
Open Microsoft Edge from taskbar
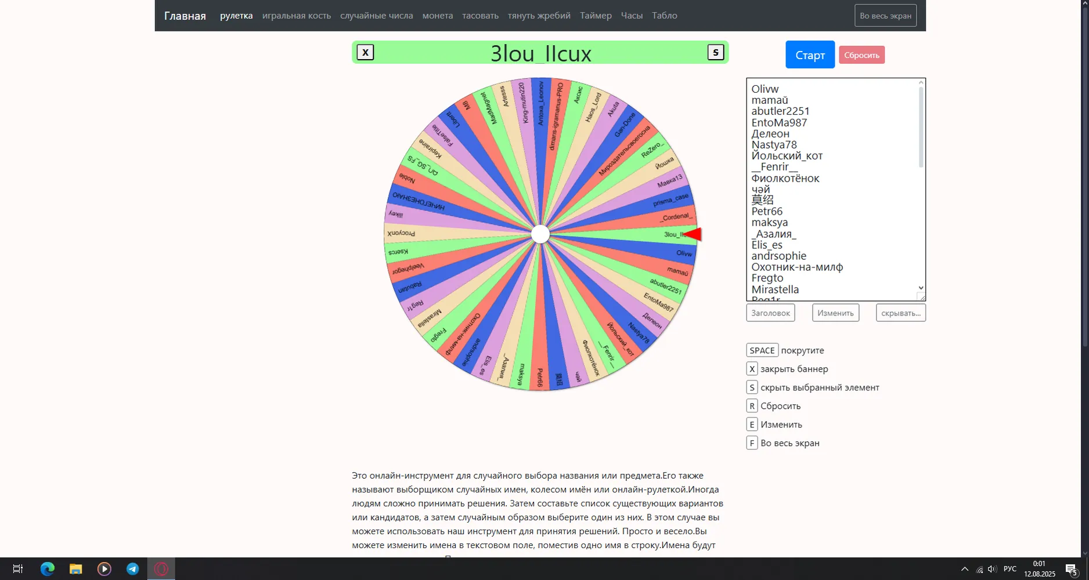tap(47, 569)
